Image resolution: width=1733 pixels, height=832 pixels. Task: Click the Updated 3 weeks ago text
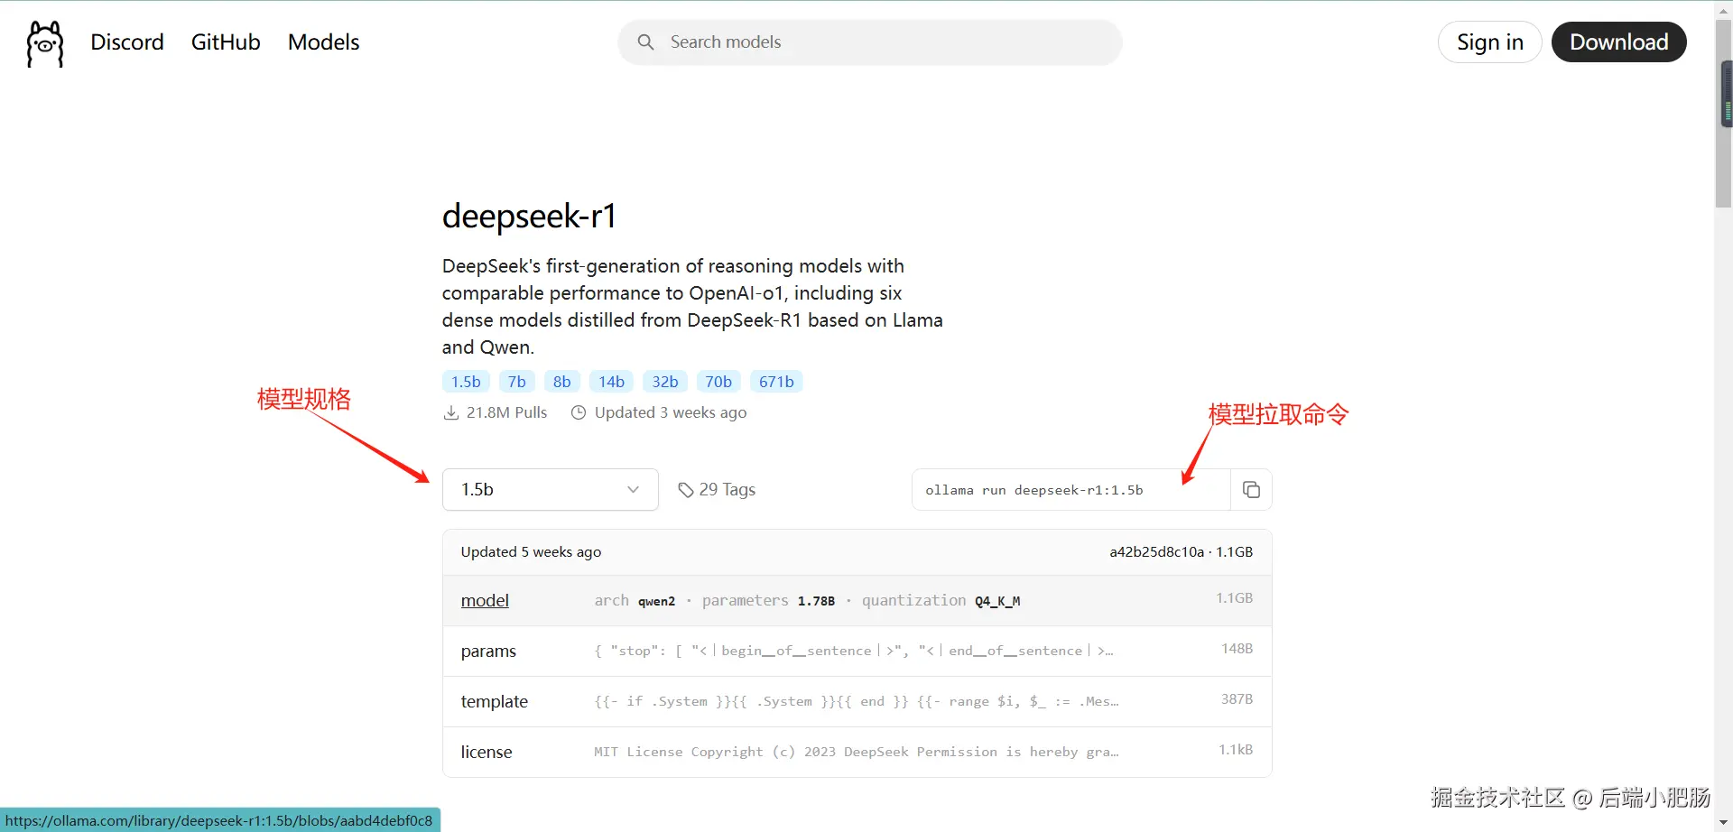(x=671, y=412)
